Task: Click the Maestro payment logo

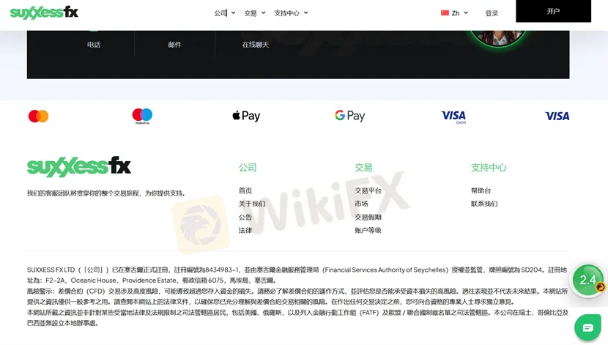Action: tap(142, 116)
